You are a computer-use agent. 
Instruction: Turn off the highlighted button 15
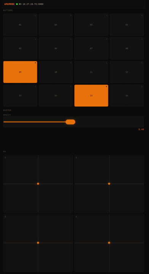(91, 96)
